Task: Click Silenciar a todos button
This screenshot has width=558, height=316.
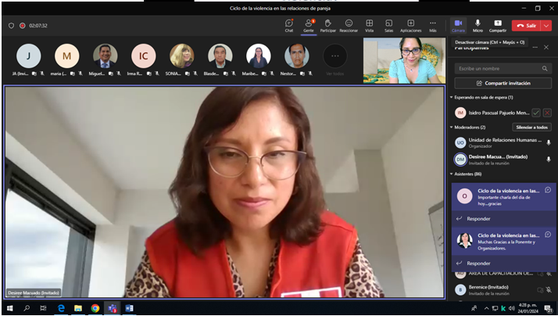Action: pyautogui.click(x=532, y=127)
